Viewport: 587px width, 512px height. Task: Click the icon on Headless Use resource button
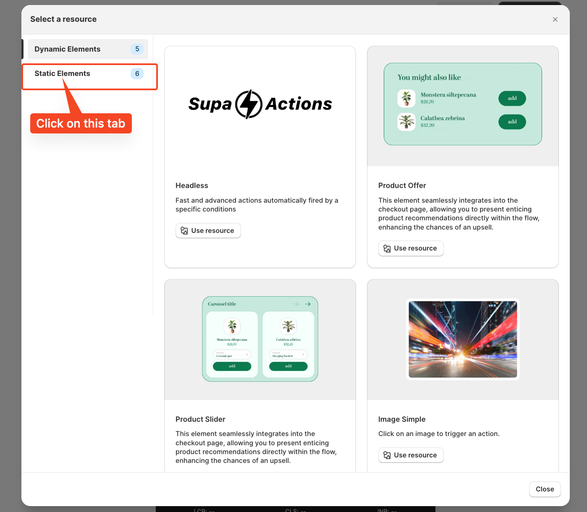click(x=184, y=231)
